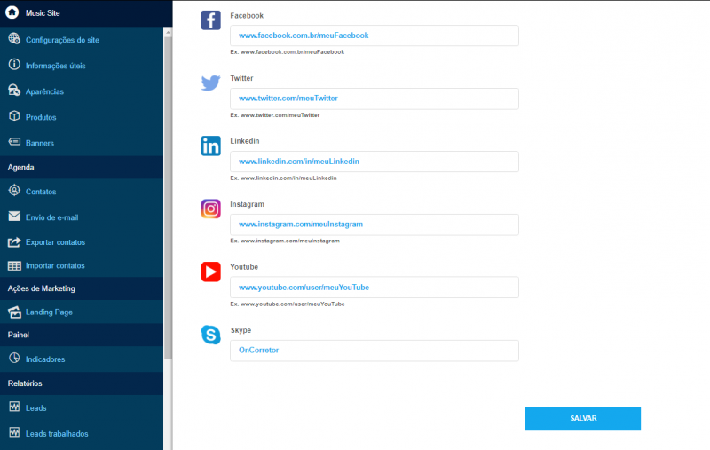Click the Music Site header title
Image resolution: width=710 pixels, height=450 pixels.
[43, 13]
